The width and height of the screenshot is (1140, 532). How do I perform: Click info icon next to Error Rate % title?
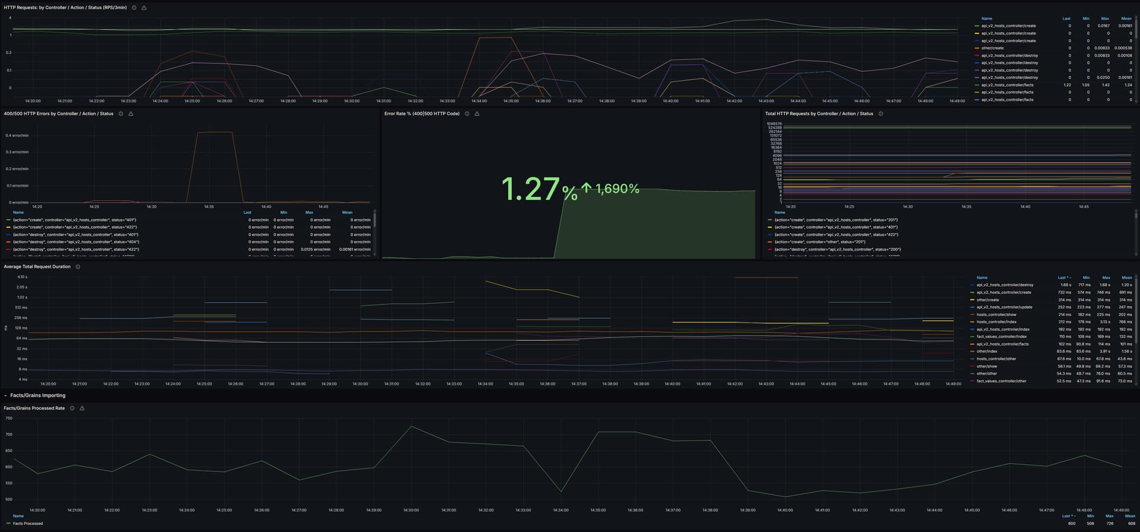(467, 113)
